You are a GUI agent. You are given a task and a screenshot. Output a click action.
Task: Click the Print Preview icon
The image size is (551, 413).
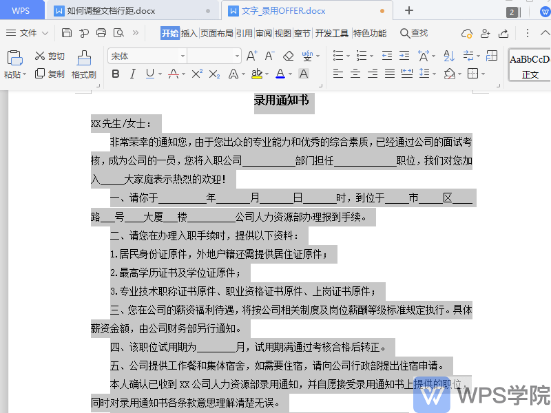117,32
